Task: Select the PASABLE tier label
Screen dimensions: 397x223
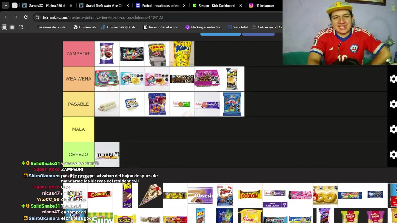Action: tap(78, 104)
